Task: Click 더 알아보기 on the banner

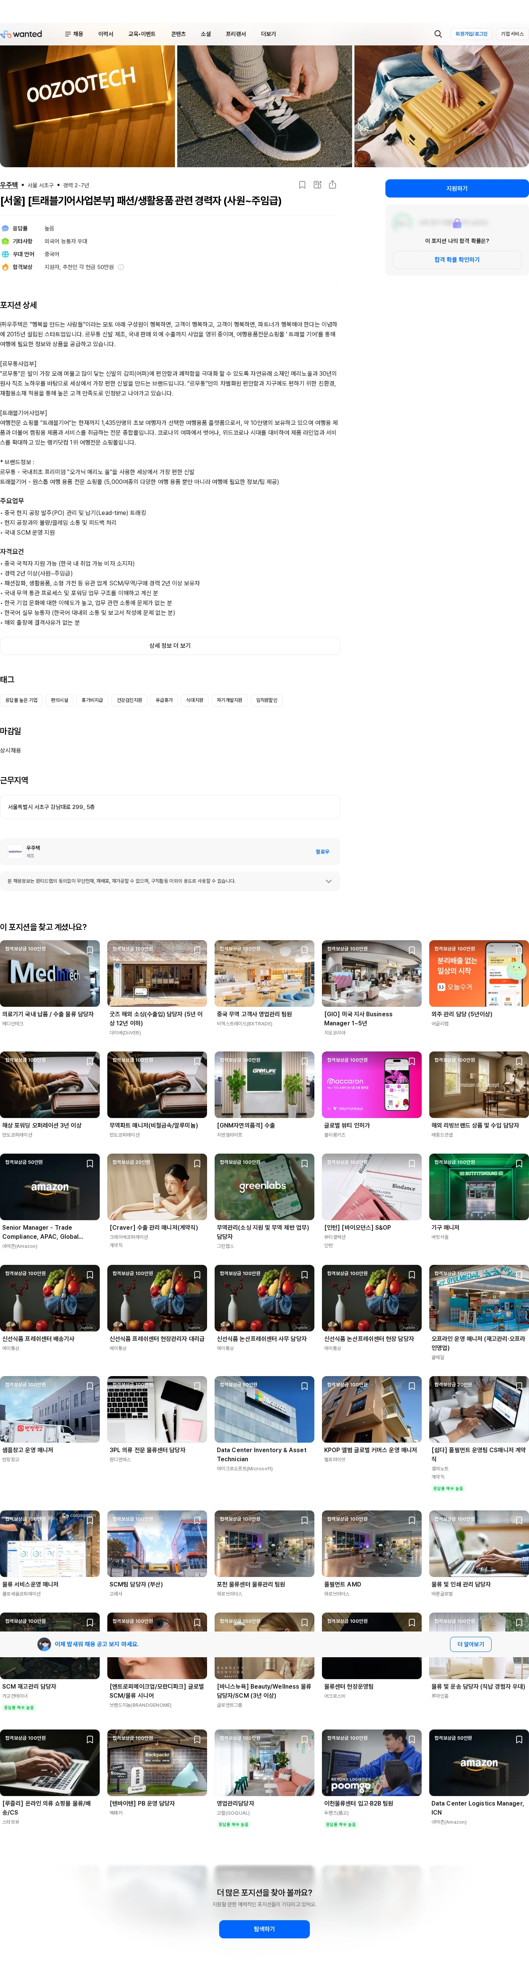Action: [470, 1644]
